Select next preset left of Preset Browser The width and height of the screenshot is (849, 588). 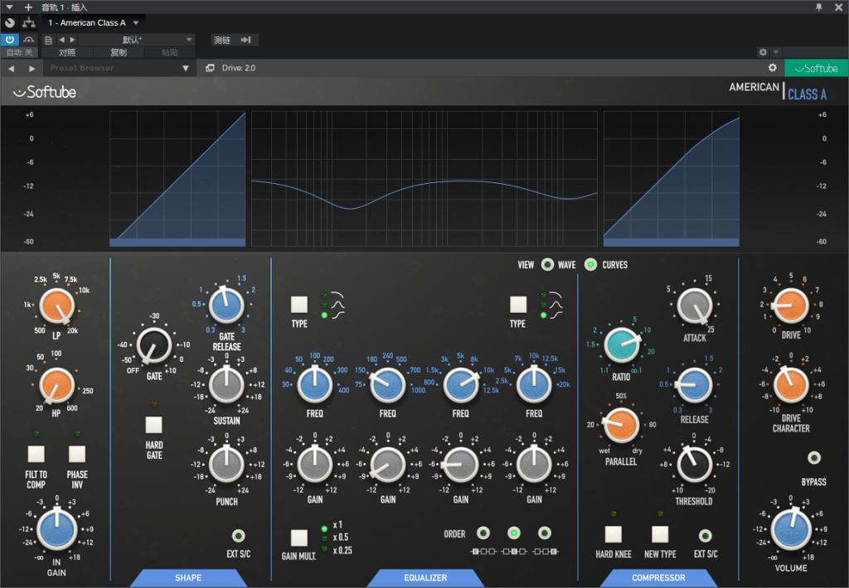[x=32, y=68]
